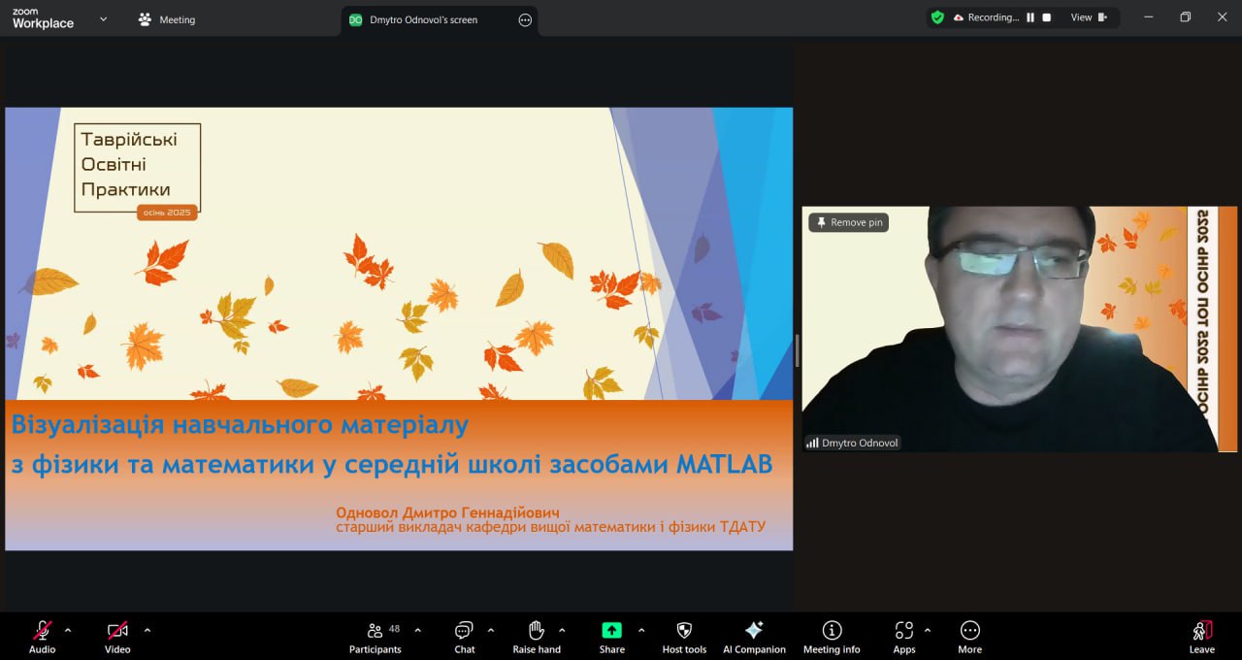Expand the caret next to Share
The width and height of the screenshot is (1242, 660).
coord(641,630)
